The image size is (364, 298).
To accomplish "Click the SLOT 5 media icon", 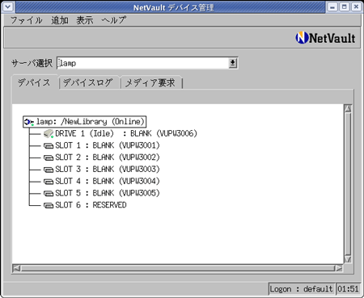I will coord(49,194).
